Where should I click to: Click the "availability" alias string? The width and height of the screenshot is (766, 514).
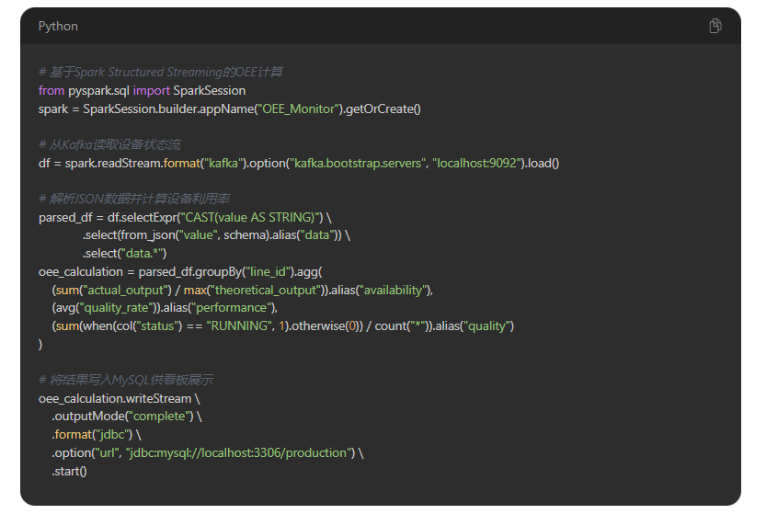click(394, 291)
